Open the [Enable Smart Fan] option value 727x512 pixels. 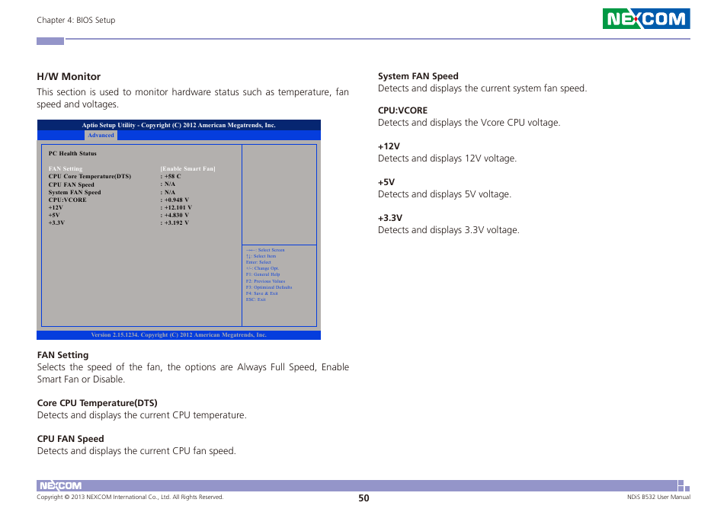[x=187, y=168]
